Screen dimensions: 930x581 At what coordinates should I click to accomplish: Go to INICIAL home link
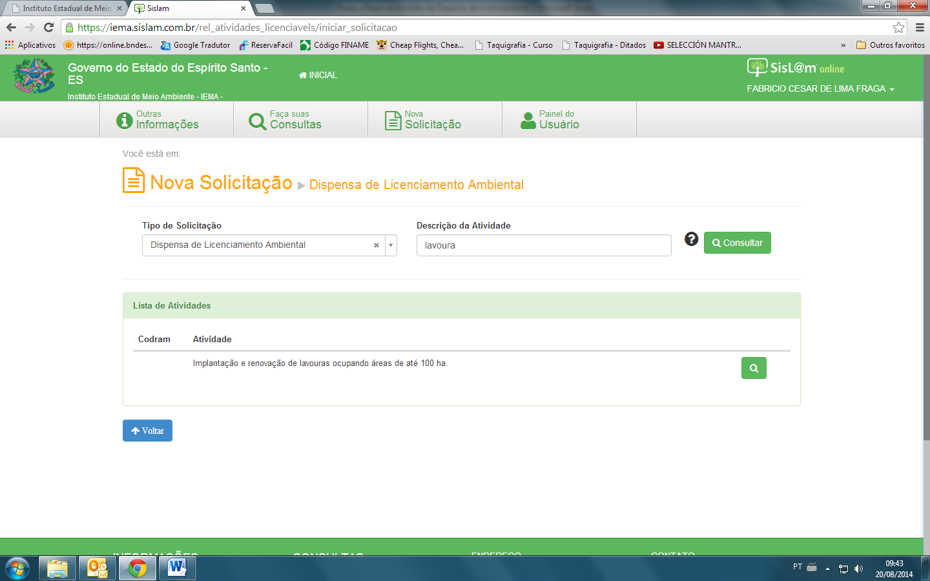(318, 75)
